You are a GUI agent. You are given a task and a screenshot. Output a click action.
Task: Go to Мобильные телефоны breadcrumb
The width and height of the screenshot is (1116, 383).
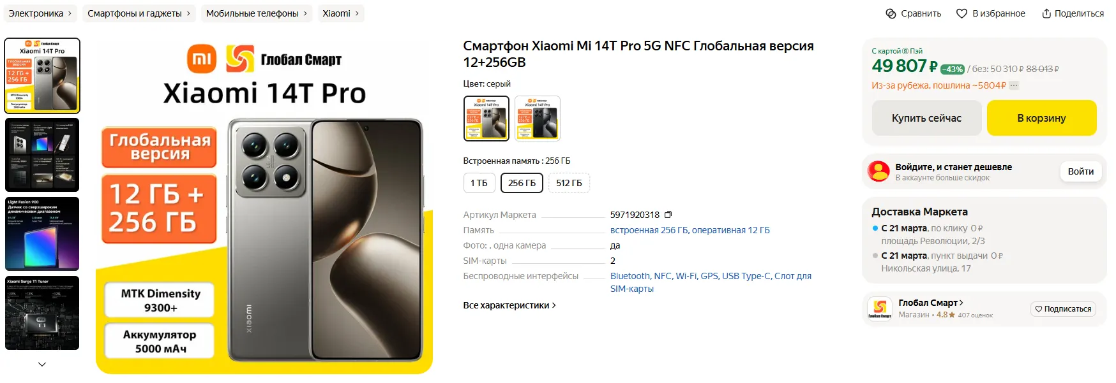point(256,13)
